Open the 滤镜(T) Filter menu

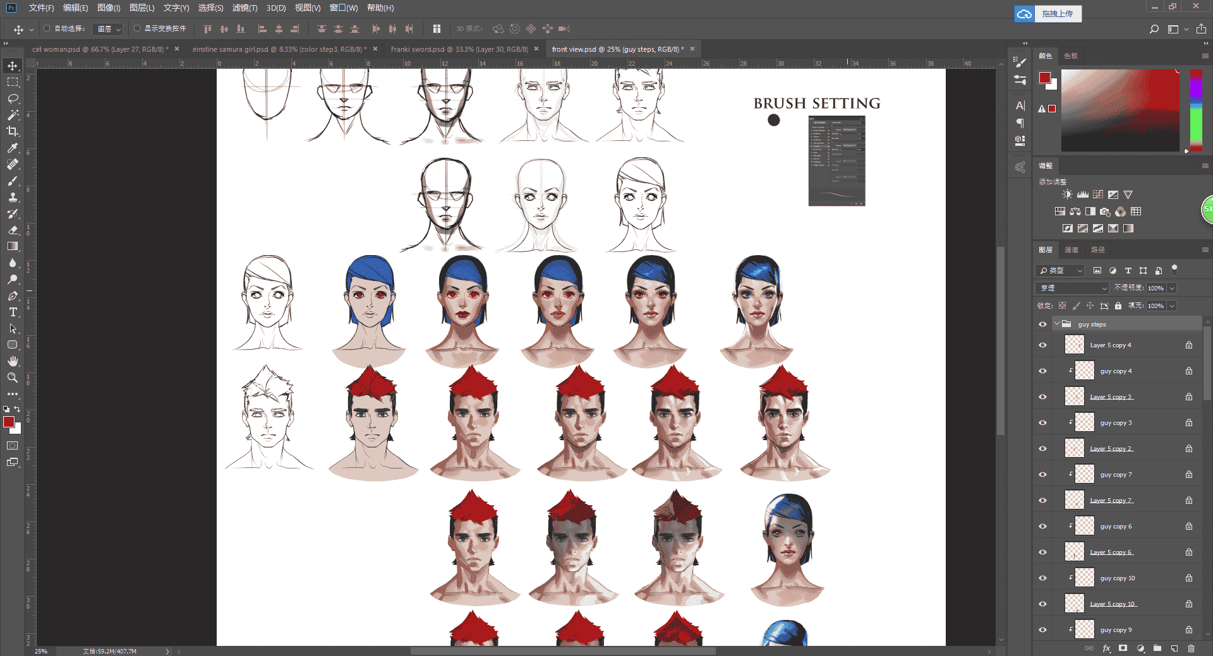244,8
